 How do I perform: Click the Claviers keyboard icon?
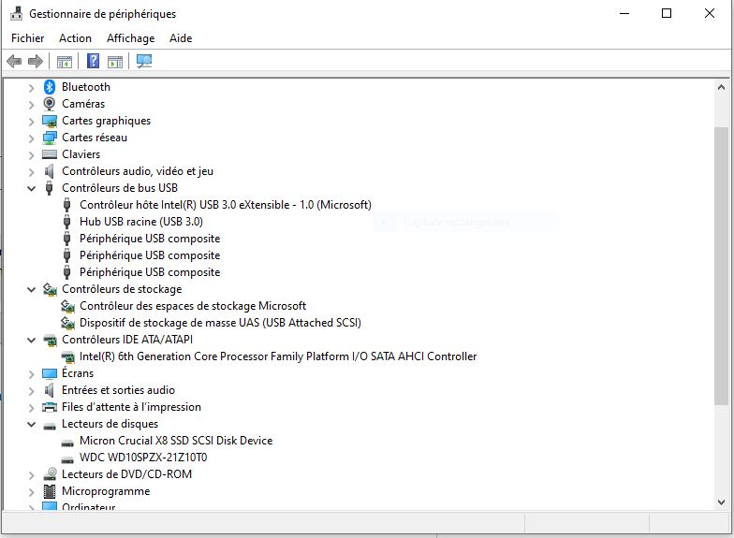pos(49,153)
